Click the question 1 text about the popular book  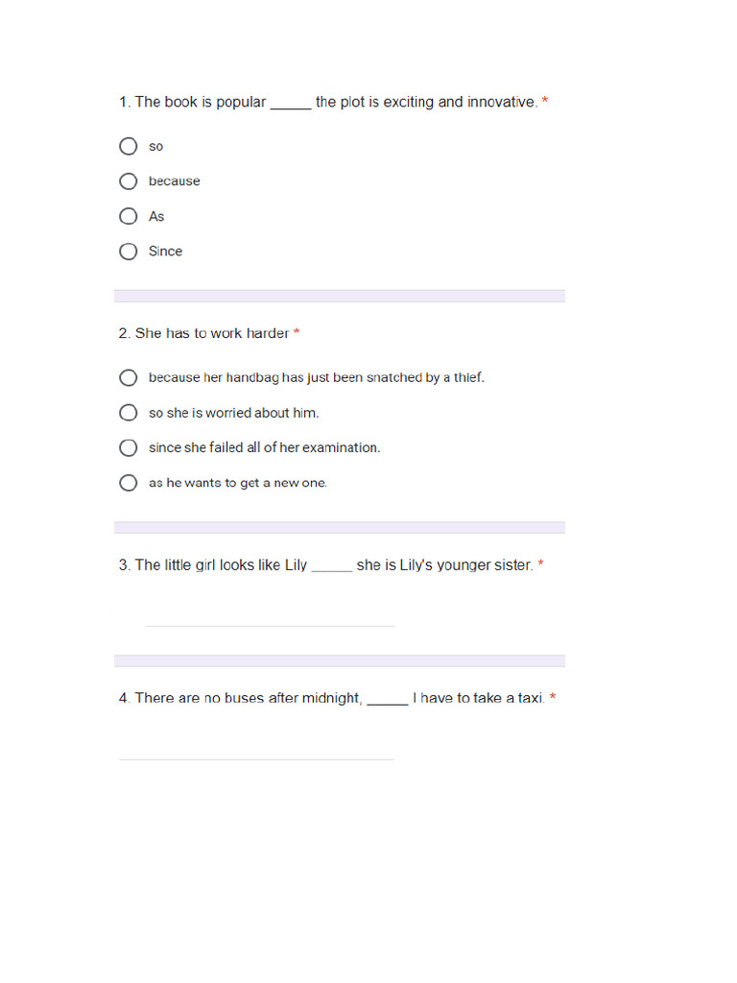click(327, 102)
